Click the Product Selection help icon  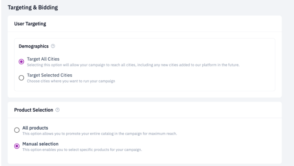tap(58, 110)
